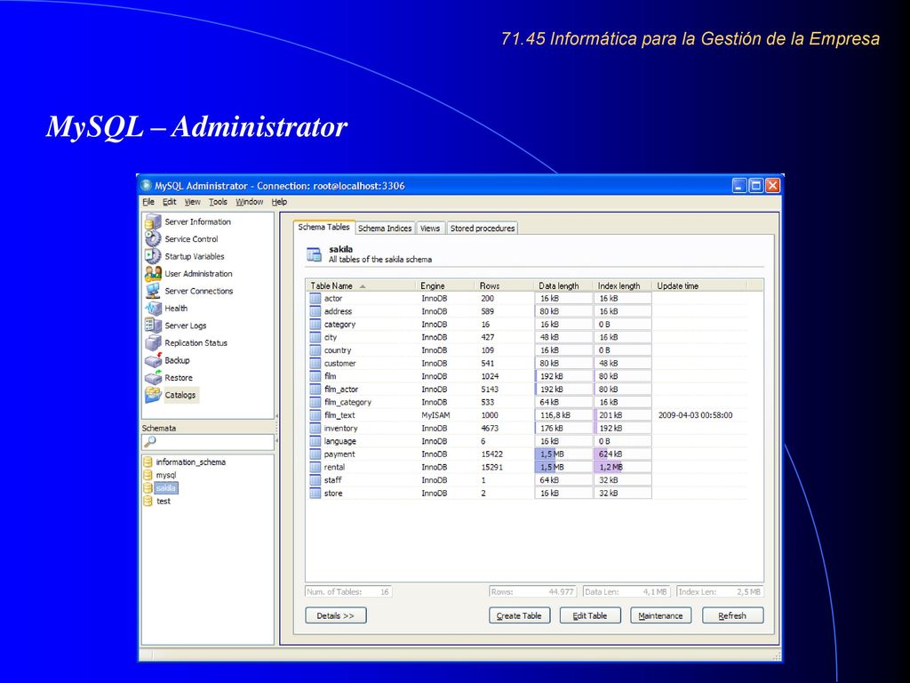910x683 pixels.
Task: Expand details with the Details >> button
Action: [335, 615]
